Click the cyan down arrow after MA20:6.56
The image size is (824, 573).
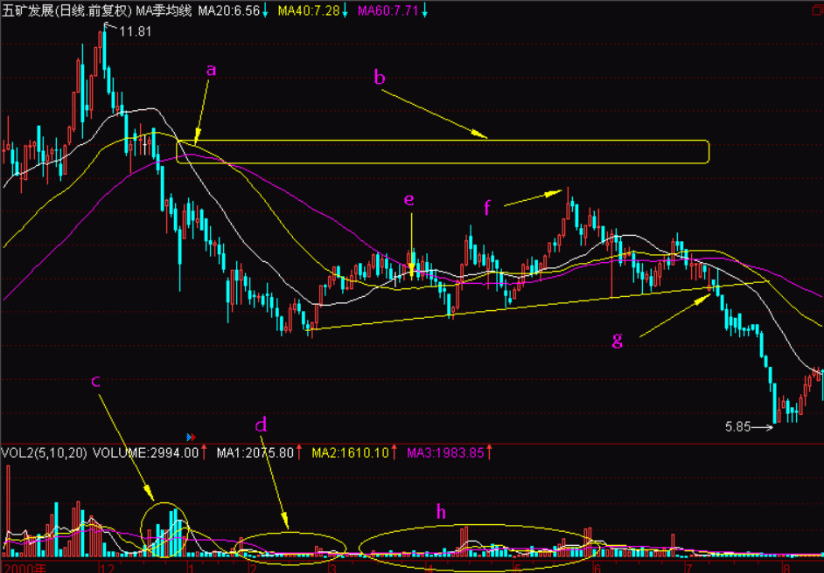click(x=265, y=10)
